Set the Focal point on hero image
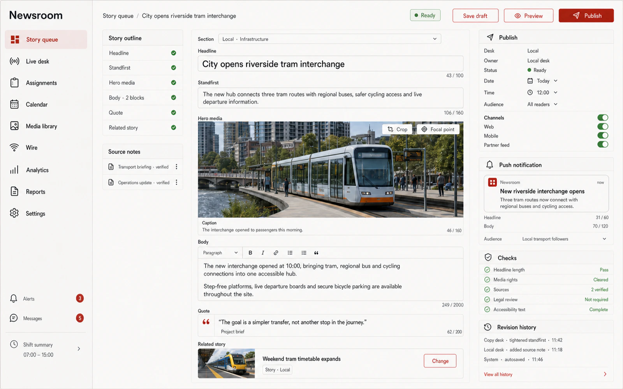The width and height of the screenshot is (623, 389). (x=438, y=129)
